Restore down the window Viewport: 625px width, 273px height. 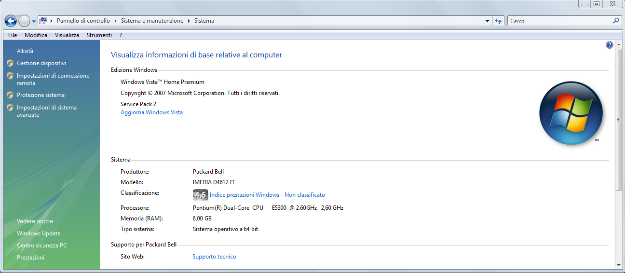[597, 4]
